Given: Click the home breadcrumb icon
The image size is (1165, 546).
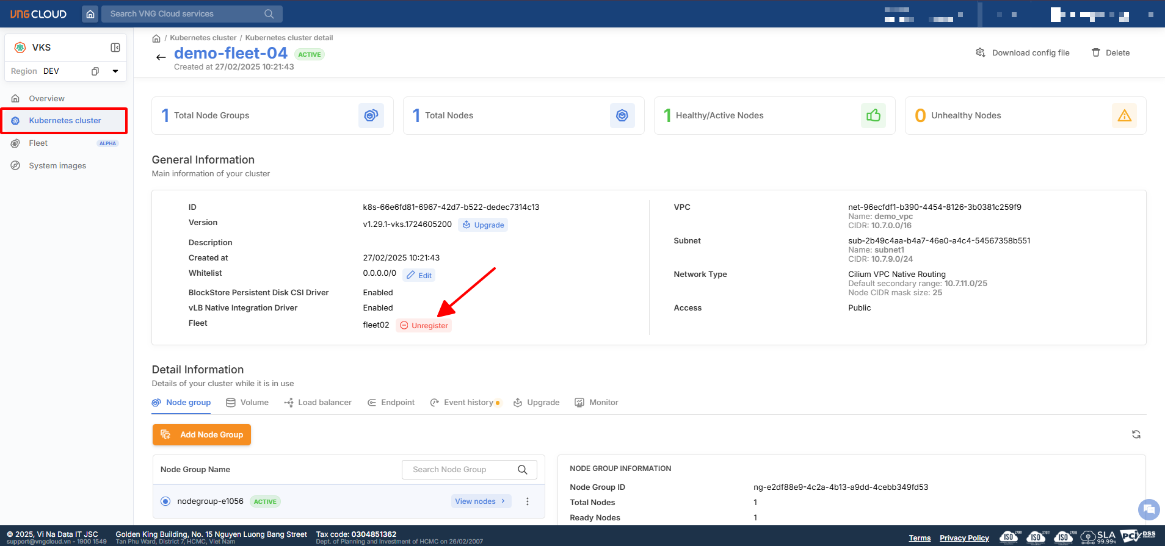Looking at the screenshot, I should pyautogui.click(x=156, y=38).
